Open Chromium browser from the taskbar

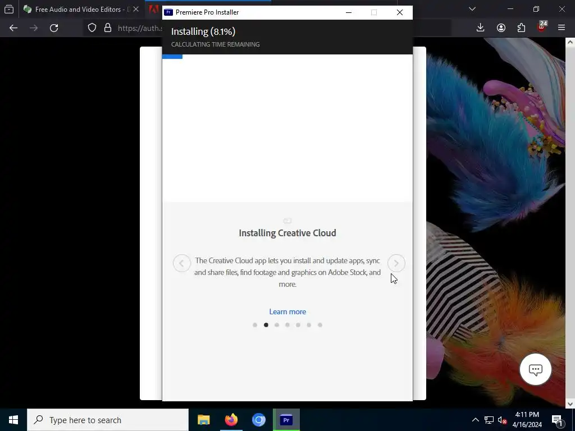(258, 420)
